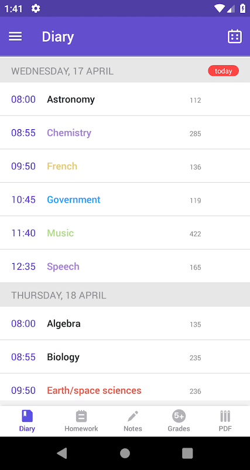This screenshot has width=250, height=470.
Task: Select the Music lesson row
Action: [x=125, y=233]
